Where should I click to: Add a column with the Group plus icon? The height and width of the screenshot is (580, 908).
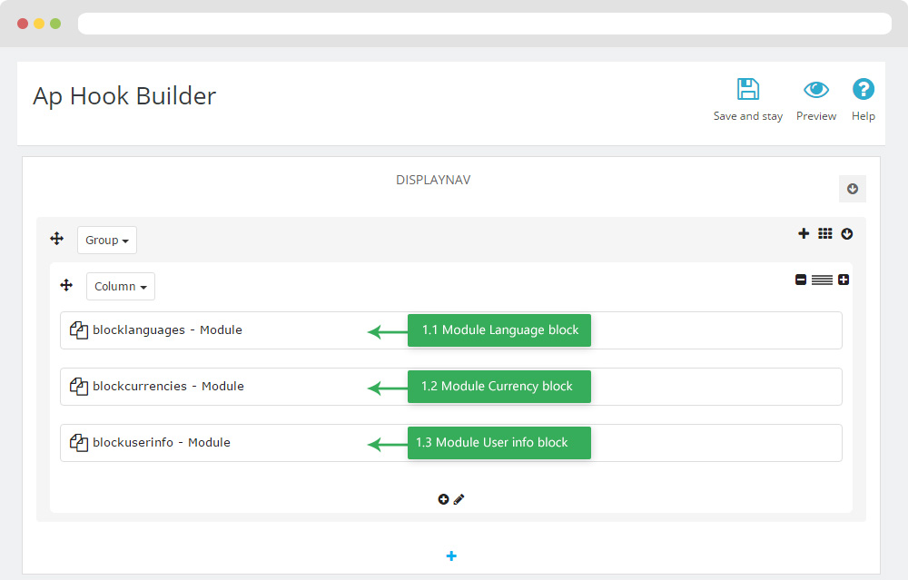click(x=804, y=233)
